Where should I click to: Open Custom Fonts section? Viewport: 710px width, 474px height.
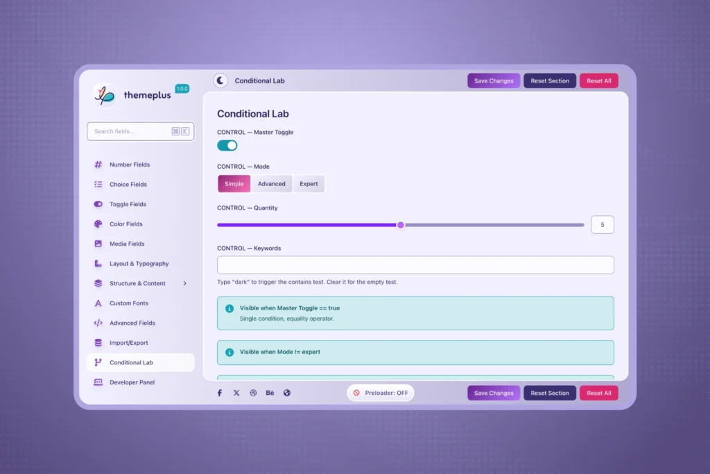140,303
